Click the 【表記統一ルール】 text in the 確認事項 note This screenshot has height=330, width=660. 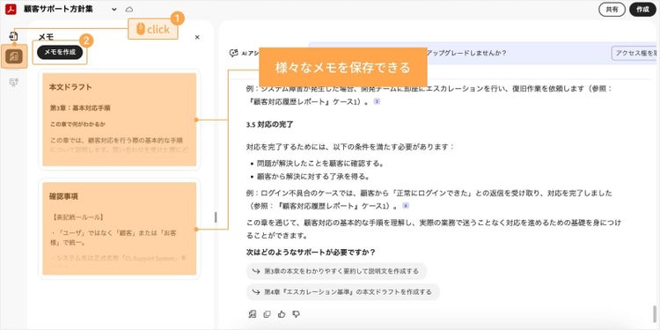coord(77,217)
